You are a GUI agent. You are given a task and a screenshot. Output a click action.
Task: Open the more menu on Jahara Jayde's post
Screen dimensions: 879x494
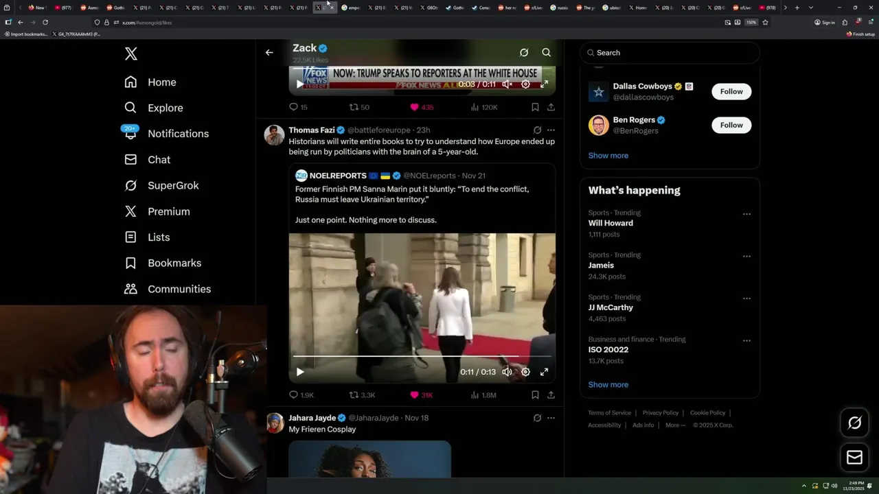pos(551,418)
